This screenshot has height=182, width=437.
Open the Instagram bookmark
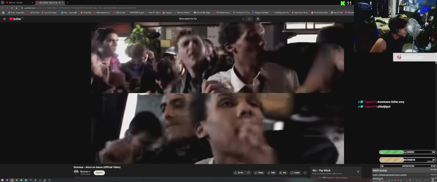(x=168, y=12)
